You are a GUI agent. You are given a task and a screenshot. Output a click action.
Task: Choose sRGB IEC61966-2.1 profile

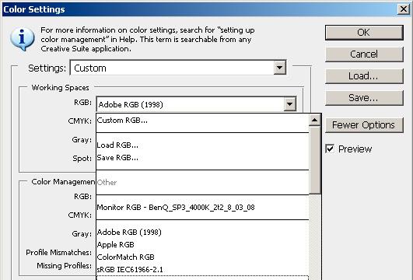202,269
